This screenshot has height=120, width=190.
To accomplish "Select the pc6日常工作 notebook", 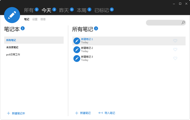I will tap(34, 54).
